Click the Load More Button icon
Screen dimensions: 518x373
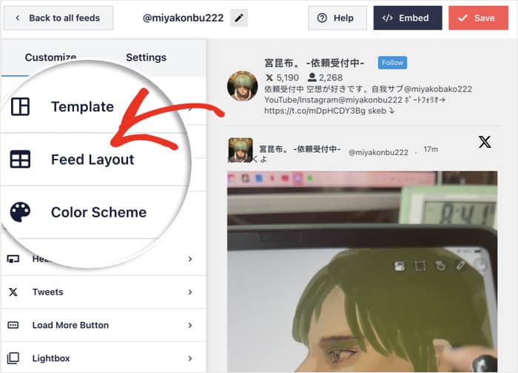click(13, 326)
